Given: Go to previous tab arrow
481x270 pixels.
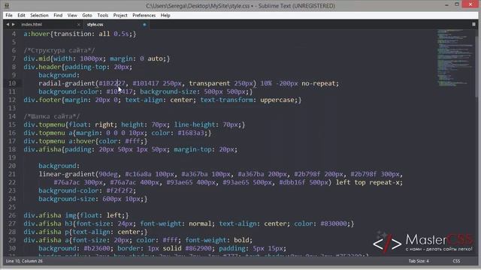Looking at the screenshot, I should pyautogui.click(x=8, y=25).
